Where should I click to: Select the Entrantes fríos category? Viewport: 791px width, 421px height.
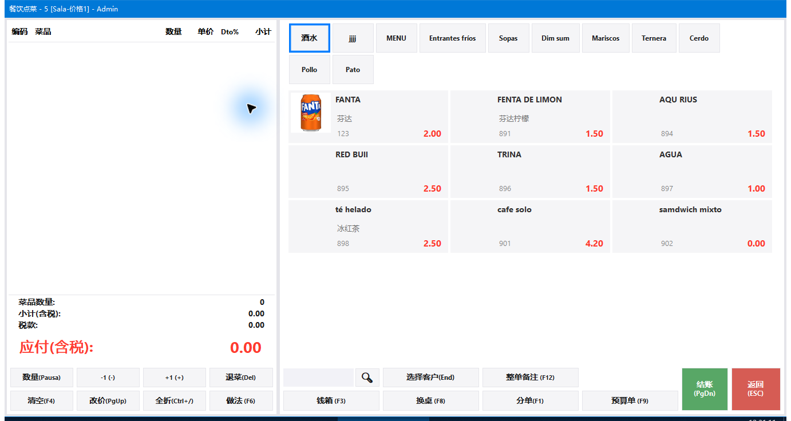453,38
